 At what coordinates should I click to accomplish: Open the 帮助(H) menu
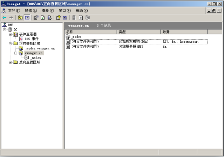tap(82, 11)
